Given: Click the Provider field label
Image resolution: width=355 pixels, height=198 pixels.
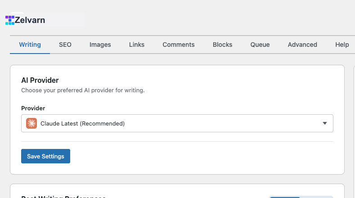Looking at the screenshot, I should [33, 108].
